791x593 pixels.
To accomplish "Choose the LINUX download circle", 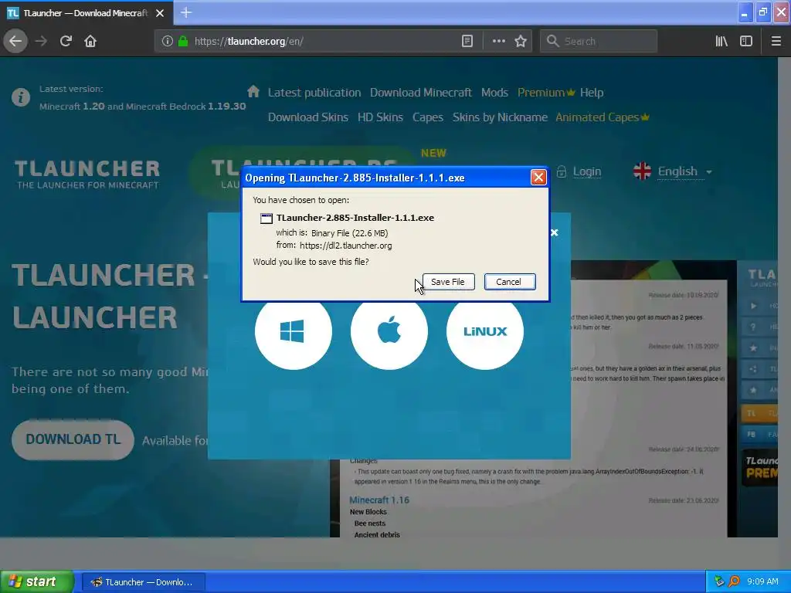I will 485,331.
